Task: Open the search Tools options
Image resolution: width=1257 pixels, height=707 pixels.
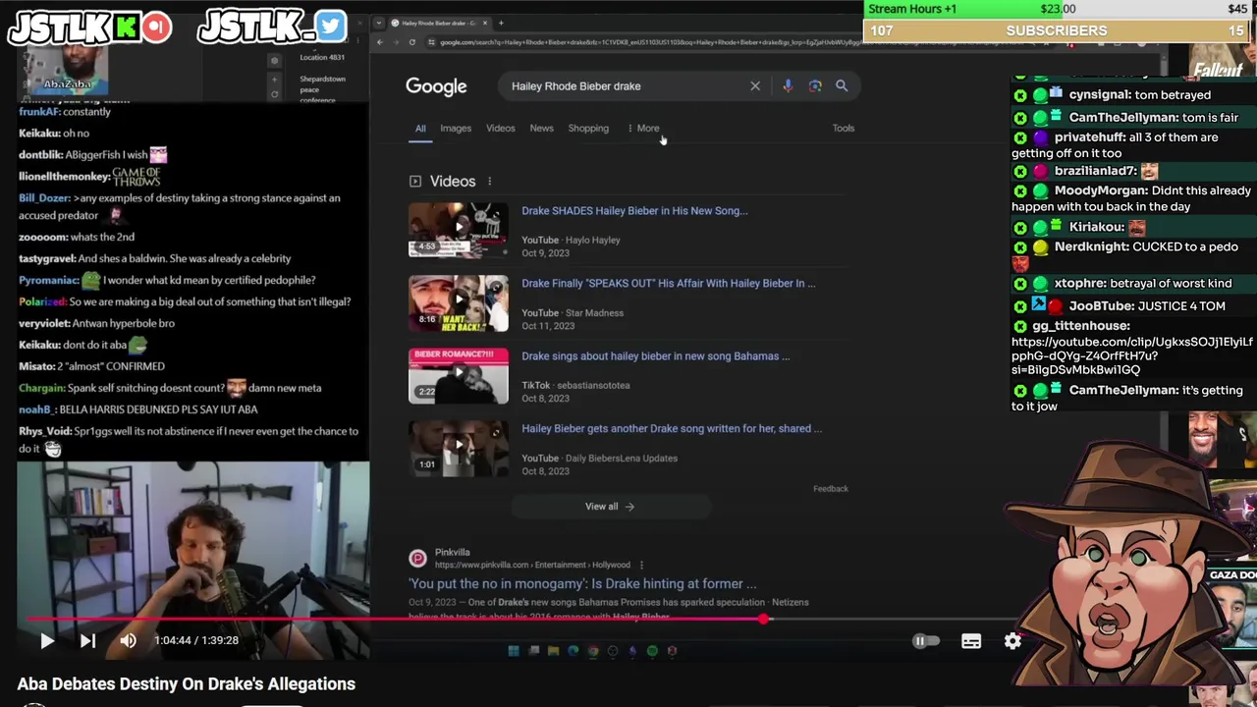Action: pyautogui.click(x=844, y=129)
